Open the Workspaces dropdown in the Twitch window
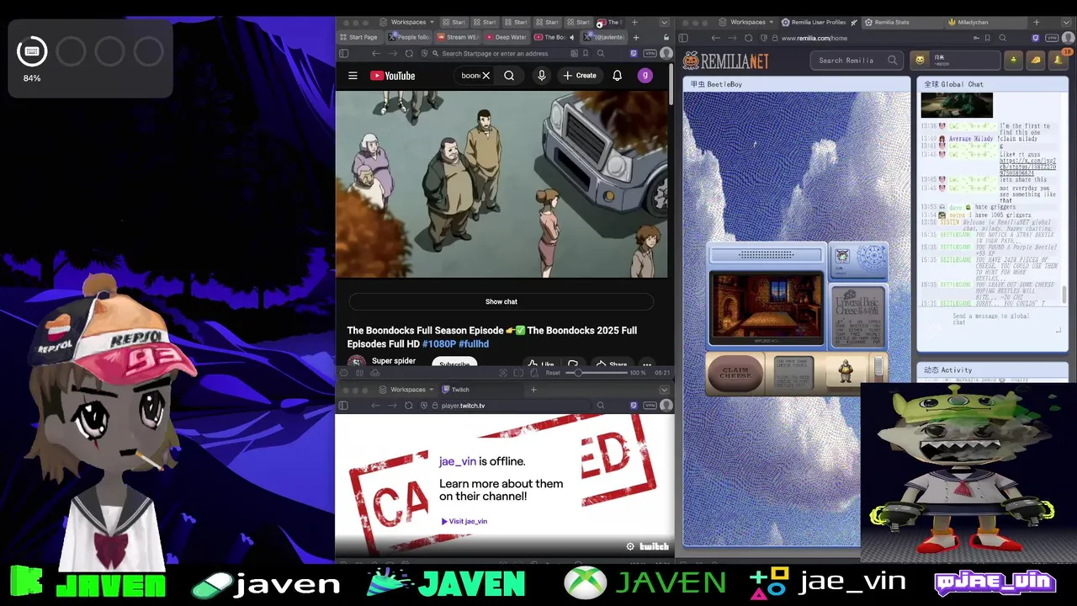 click(x=406, y=390)
